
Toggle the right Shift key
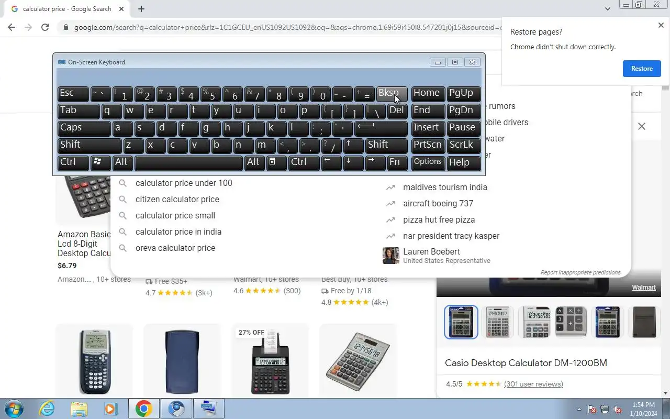coord(386,146)
